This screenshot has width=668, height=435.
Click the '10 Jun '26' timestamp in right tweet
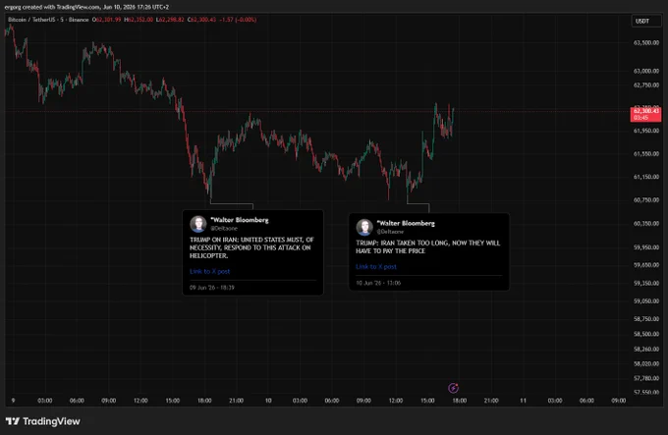tap(378, 283)
